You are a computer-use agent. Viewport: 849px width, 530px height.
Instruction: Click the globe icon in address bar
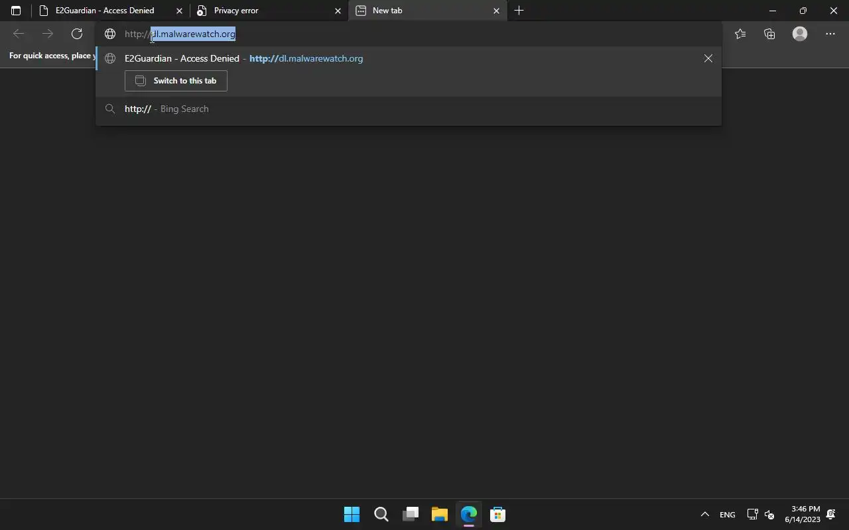(110, 34)
